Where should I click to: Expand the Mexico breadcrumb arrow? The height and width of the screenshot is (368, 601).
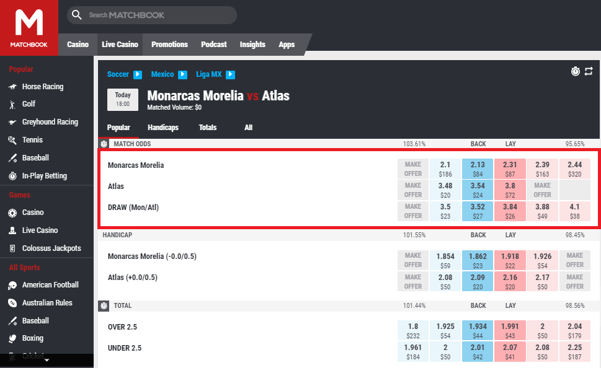pyautogui.click(x=183, y=74)
